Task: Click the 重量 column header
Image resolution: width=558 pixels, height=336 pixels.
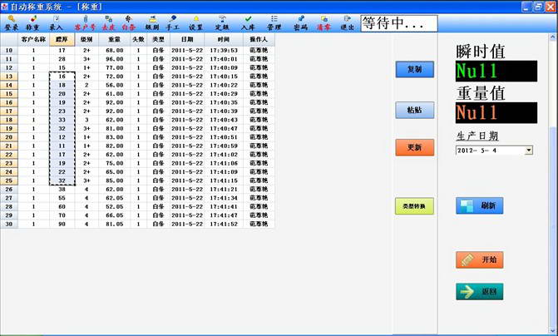Action: point(114,40)
